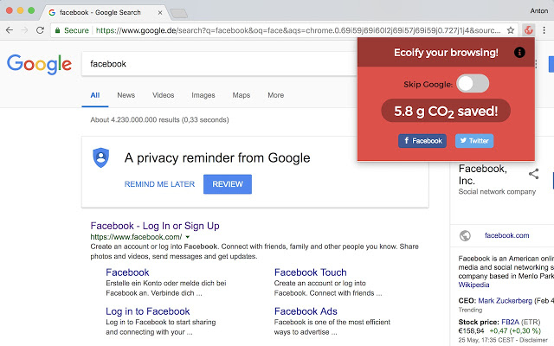Toggle the Skip Google switch
554x346 pixels.
coord(473,84)
